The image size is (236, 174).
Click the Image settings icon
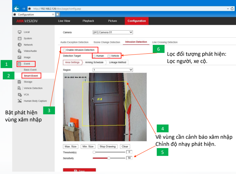(19, 57)
